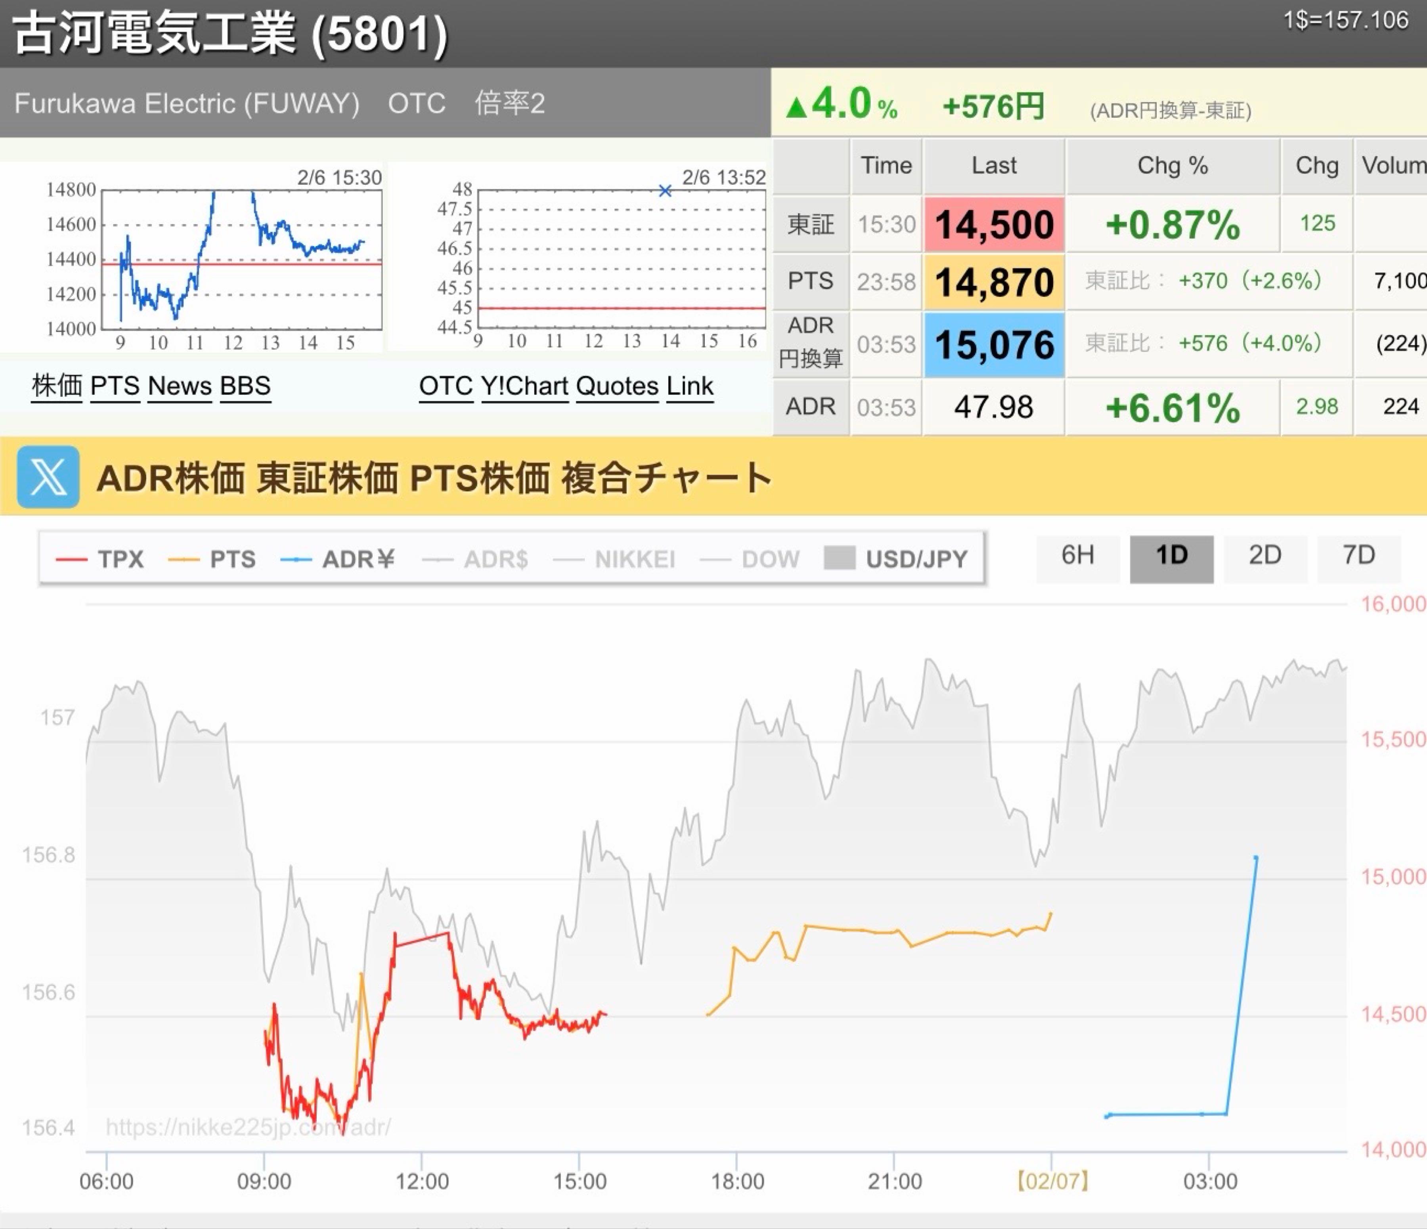
Task: Open the PTS link under the chart
Action: pos(115,386)
